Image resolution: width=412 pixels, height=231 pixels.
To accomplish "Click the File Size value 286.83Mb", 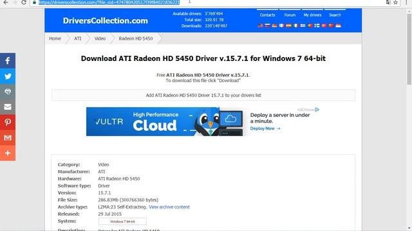I will (128, 200).
